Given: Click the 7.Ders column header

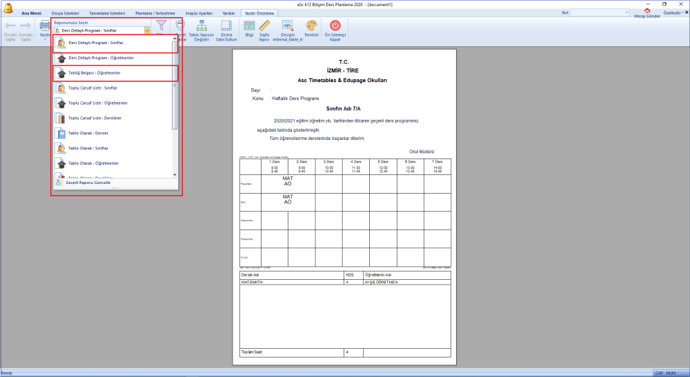Looking at the screenshot, I should [437, 167].
